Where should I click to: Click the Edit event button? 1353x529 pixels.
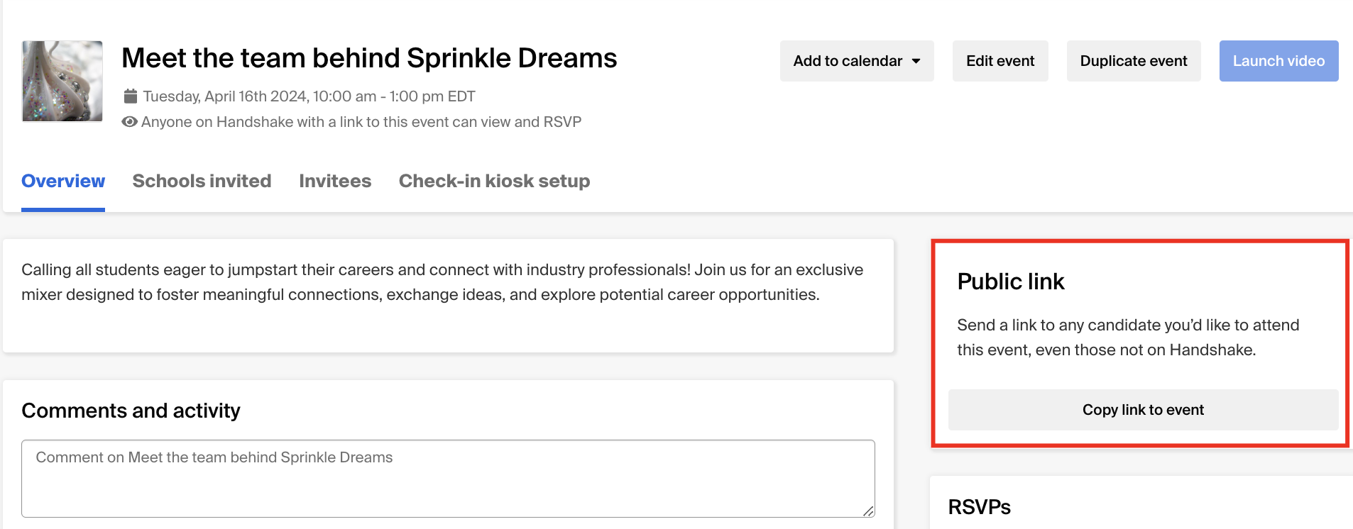click(1000, 61)
